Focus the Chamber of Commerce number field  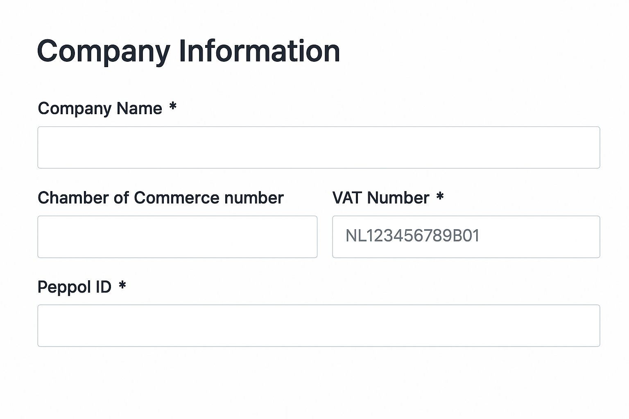(177, 237)
